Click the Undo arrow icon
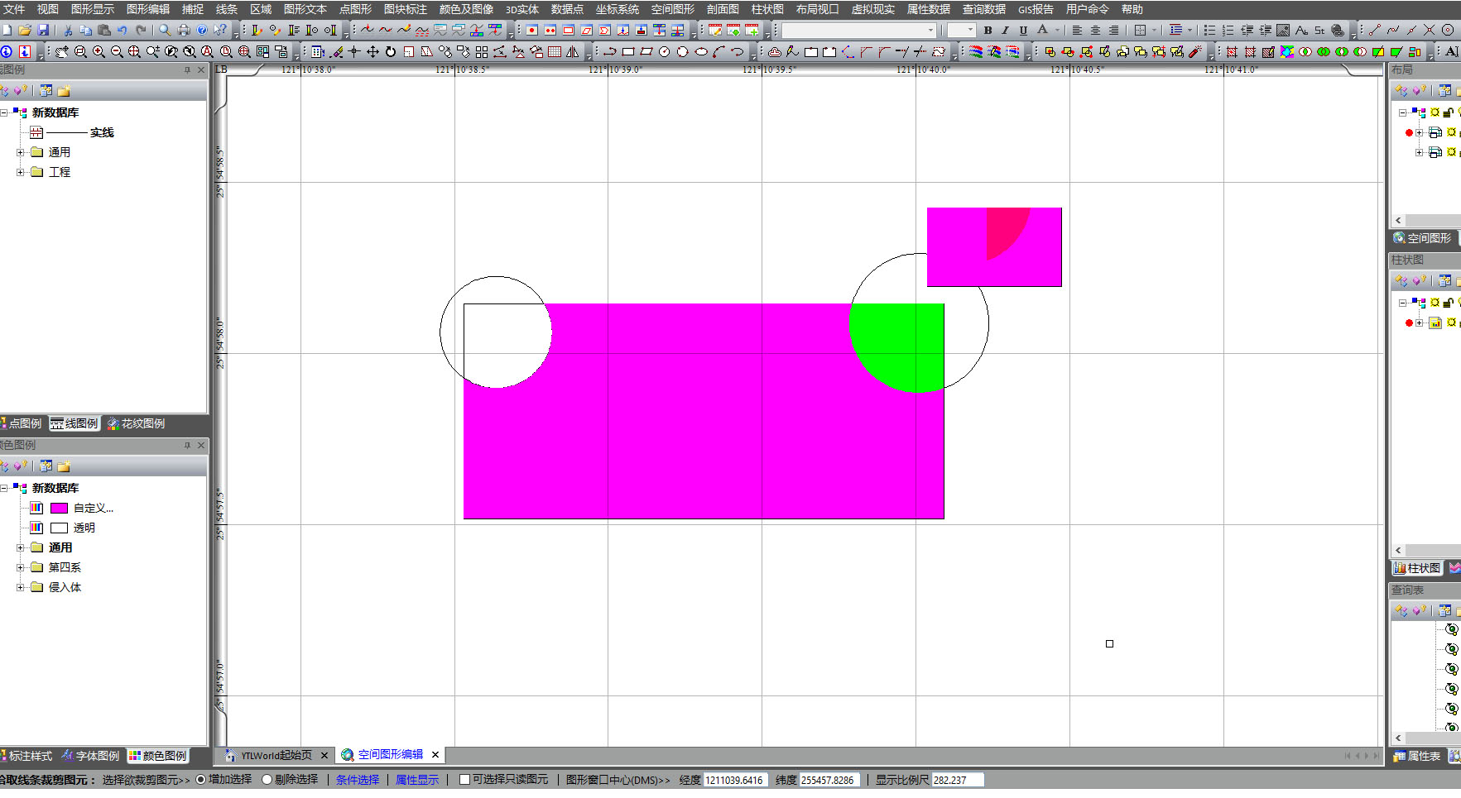The height and width of the screenshot is (798, 1461). pos(123,30)
